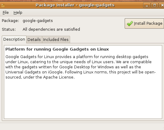Click the Install Package button
This screenshot has height=130, width=164.
point(144,23)
